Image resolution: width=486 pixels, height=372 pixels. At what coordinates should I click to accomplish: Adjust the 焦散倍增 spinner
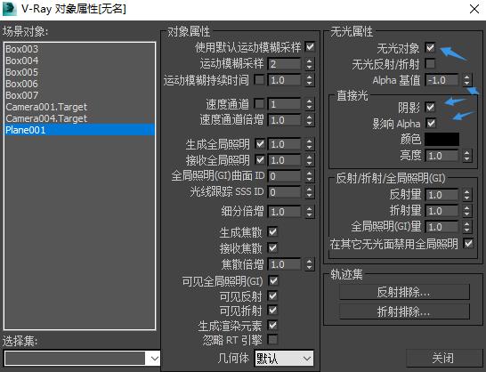(x=309, y=264)
